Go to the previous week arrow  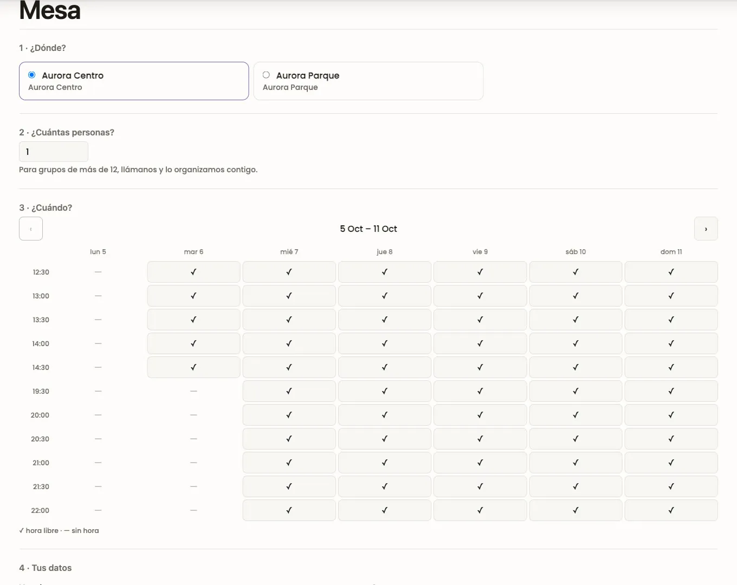click(x=31, y=229)
